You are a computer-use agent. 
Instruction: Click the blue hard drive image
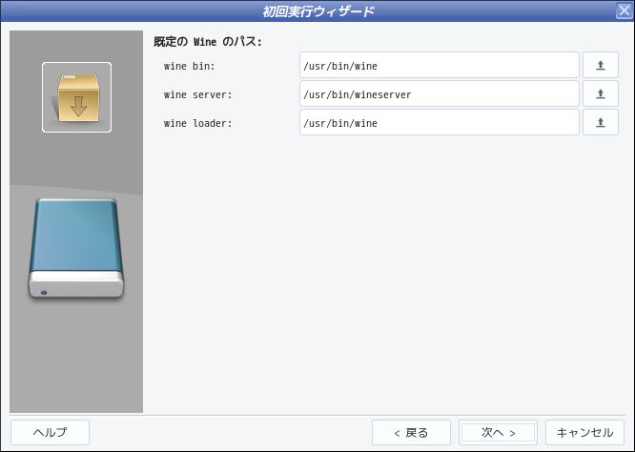(x=76, y=249)
